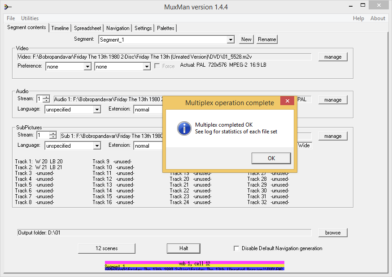This screenshot has width=392, height=277.
Task: Decrement Audio Stream number spinner
Action: [x=46, y=101]
